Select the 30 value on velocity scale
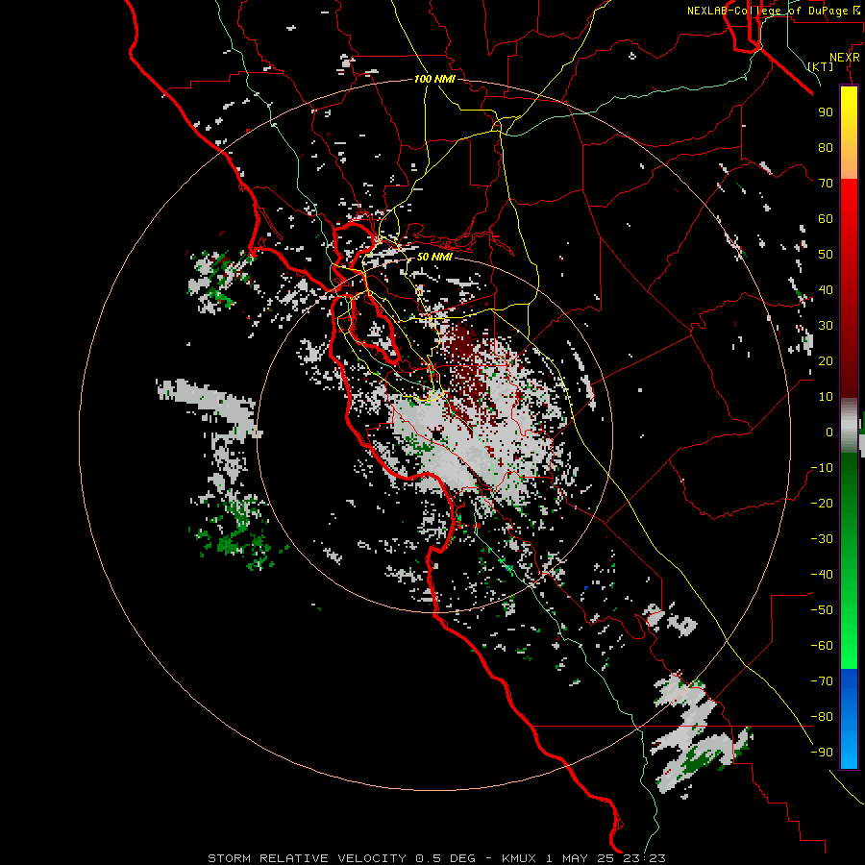The height and width of the screenshot is (865, 865). (x=826, y=326)
